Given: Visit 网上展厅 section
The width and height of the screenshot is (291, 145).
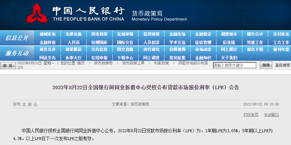Looking at the screenshot, I should (x=229, y=49).
